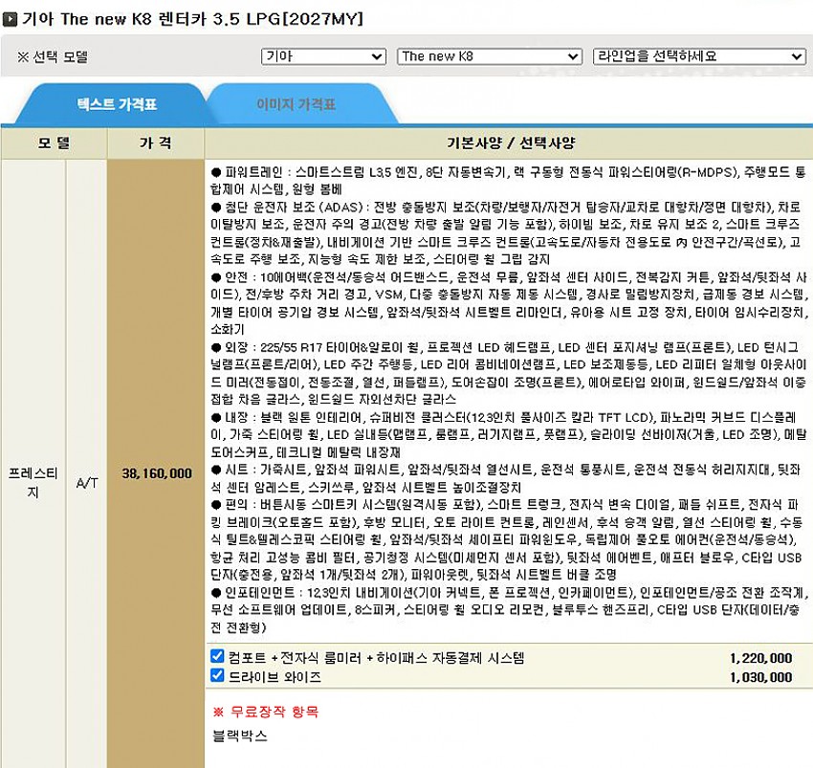Open the The new K8 model dropdown
This screenshot has width=813, height=768.
(489, 56)
